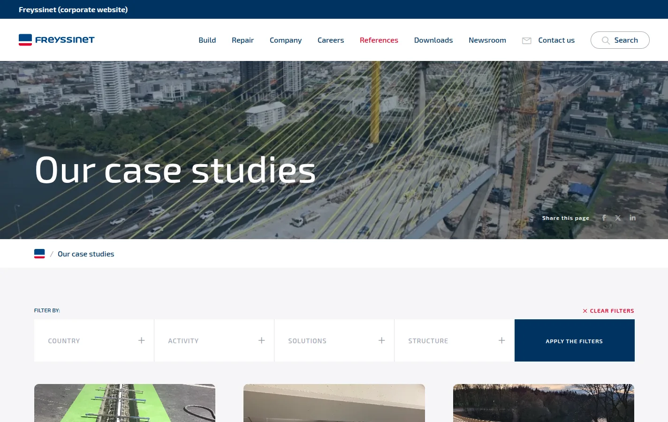Open the case study with green expansion joint photo

click(x=125, y=403)
